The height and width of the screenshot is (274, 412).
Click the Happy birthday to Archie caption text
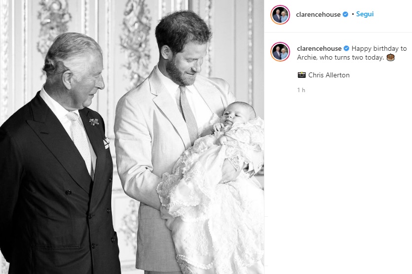click(352, 53)
